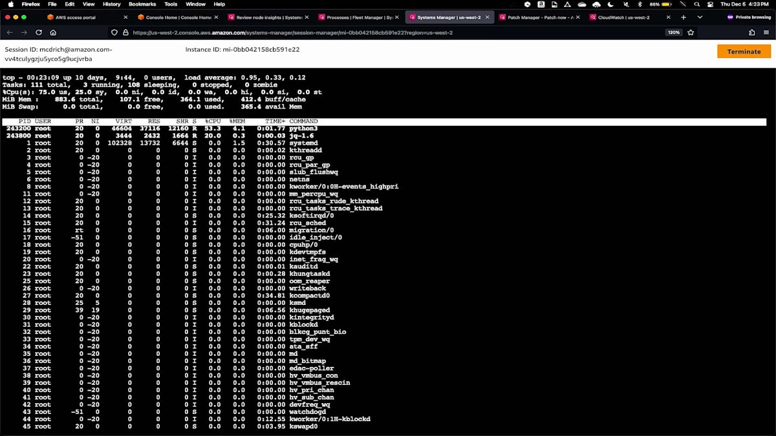The height and width of the screenshot is (436, 776).
Task: Bookmark this page with the star
Action: (x=691, y=32)
